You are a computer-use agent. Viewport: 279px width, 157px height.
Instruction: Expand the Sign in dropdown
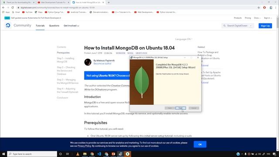268,18
